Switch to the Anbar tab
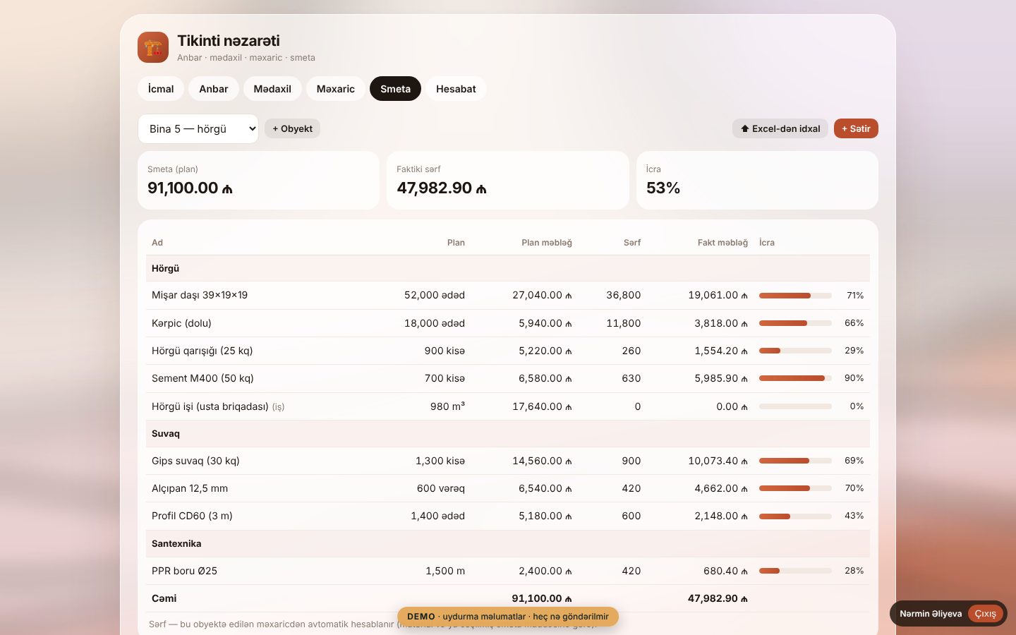This screenshot has width=1016, height=635. [x=214, y=89]
